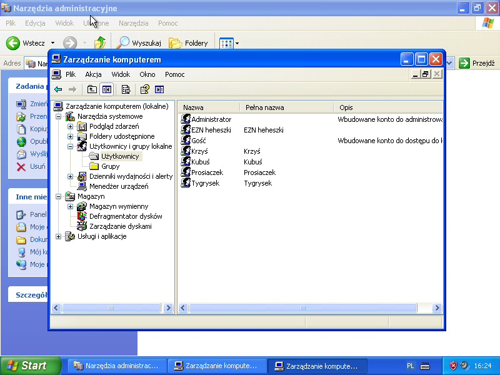The image size is (500, 375).
Task: Open the Akcja menu
Action: [x=93, y=74]
